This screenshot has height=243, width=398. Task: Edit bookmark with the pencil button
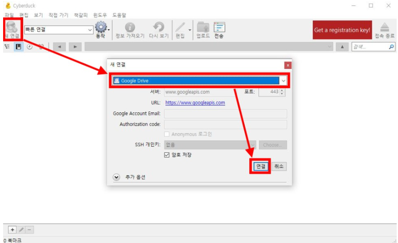(21, 230)
